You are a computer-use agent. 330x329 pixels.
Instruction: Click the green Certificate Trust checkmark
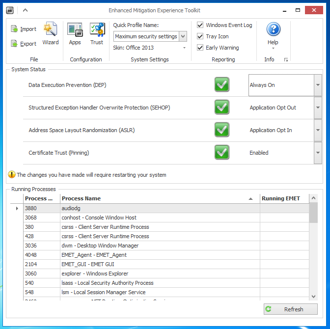coord(222,152)
